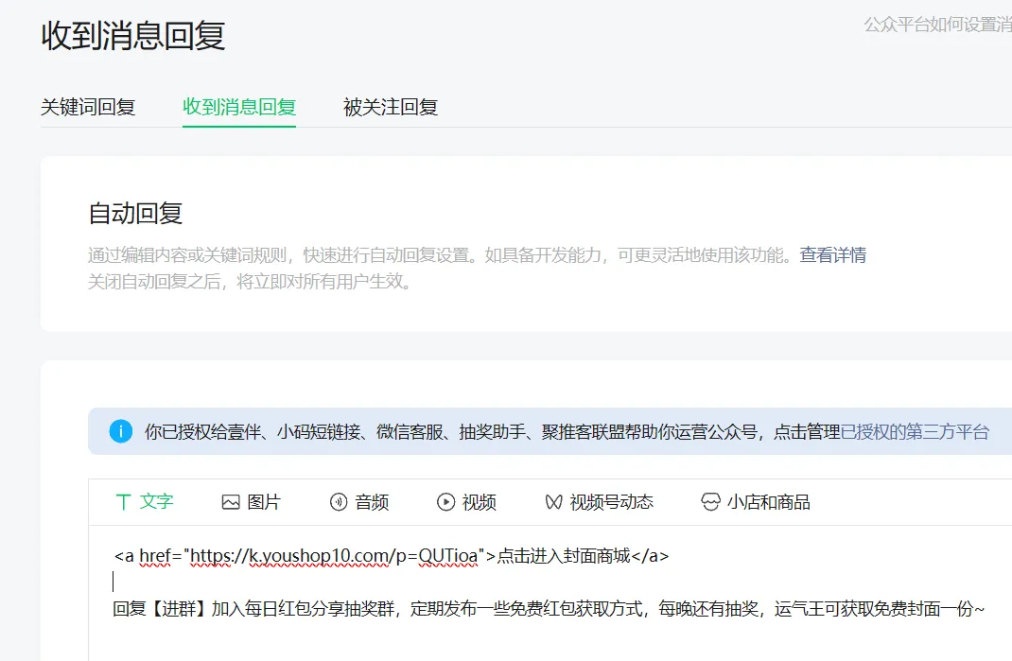Image resolution: width=1012 pixels, height=661 pixels.
Task: Click the 回复【进群】 text line in editor
Action: [549, 608]
